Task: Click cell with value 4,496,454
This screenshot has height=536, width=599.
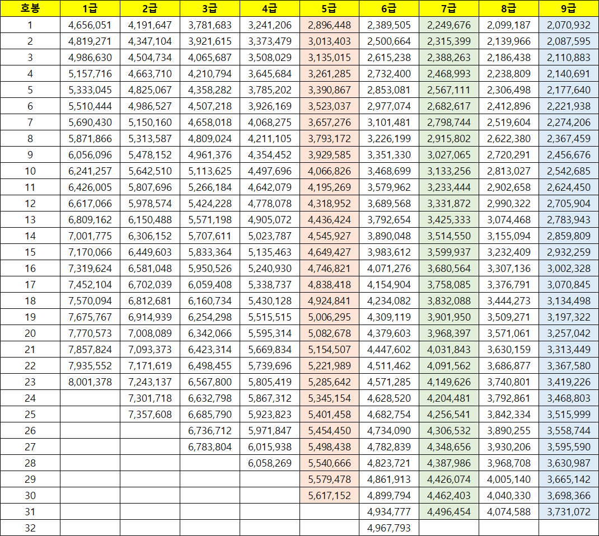Action: click(449, 511)
